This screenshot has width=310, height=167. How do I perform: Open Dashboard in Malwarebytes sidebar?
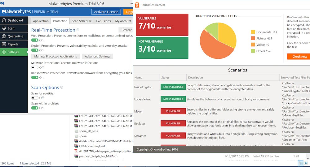(14, 20)
